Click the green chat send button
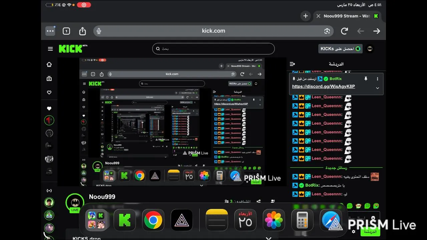Image resolution: width=427 pixels, height=240 pixels. (370, 232)
